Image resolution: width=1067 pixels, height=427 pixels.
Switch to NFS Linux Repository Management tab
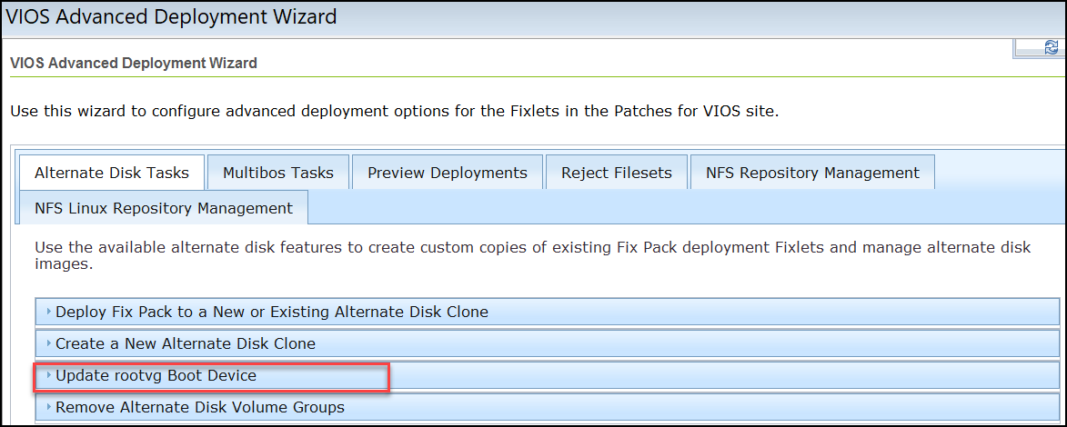tap(164, 208)
